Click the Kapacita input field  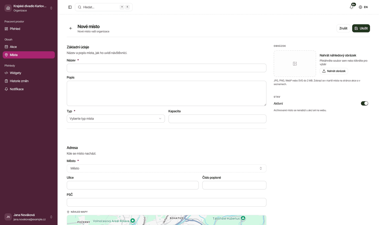[x=217, y=119]
